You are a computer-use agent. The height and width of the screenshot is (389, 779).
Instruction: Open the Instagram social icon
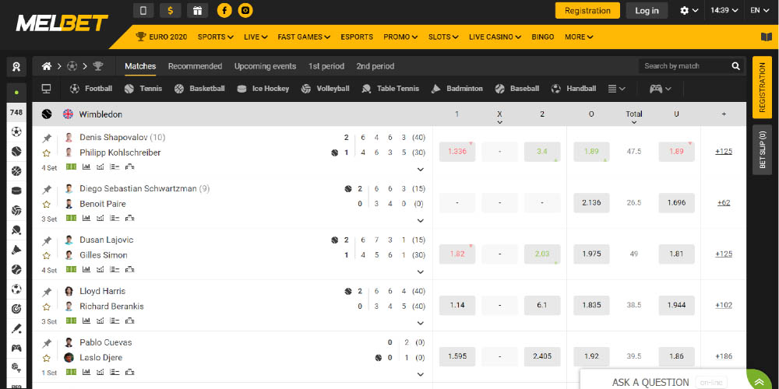245,11
